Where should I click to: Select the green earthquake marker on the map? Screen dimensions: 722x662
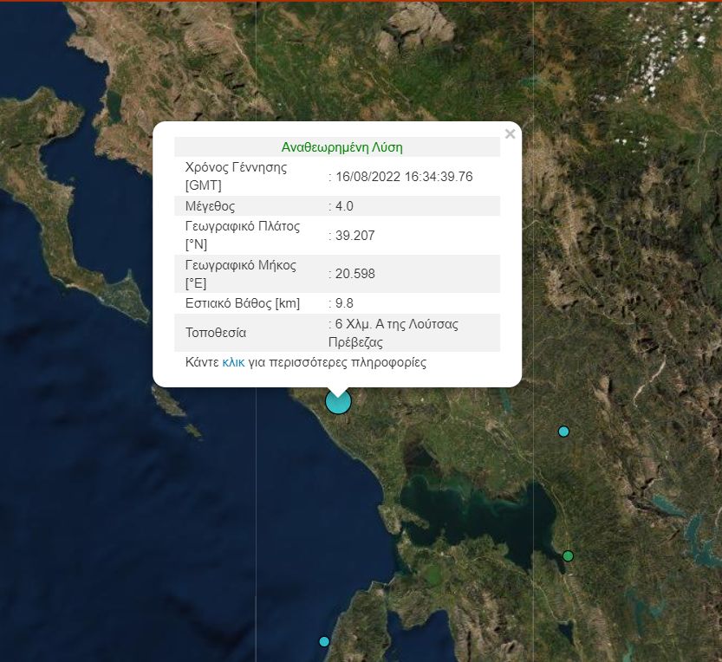568,555
